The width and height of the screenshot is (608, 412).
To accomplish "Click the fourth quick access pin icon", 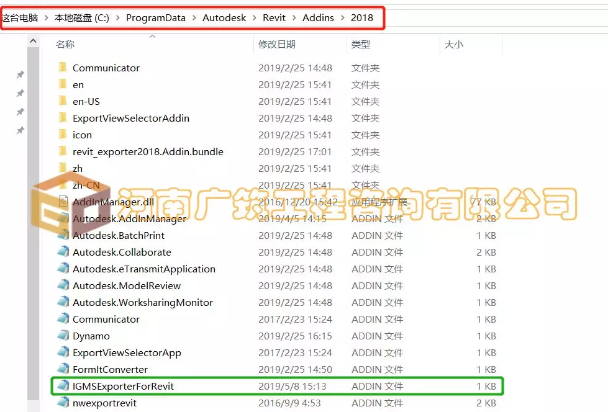I will 20,130.
